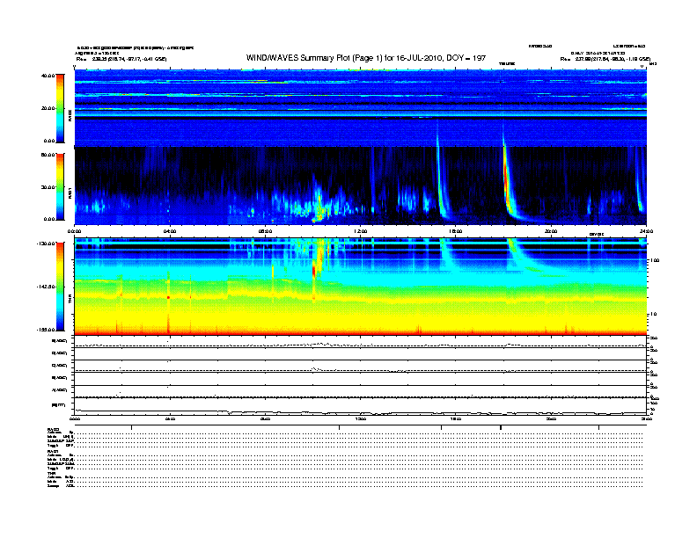Screen dimensions: 697x538
Task: Click 12:00 tick label under RAD1 spectrogram
Action: point(361,231)
